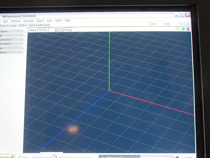Screen dimensions: 210x158
Task: Click the magnifier zoom view icon
Action: (178, 29)
